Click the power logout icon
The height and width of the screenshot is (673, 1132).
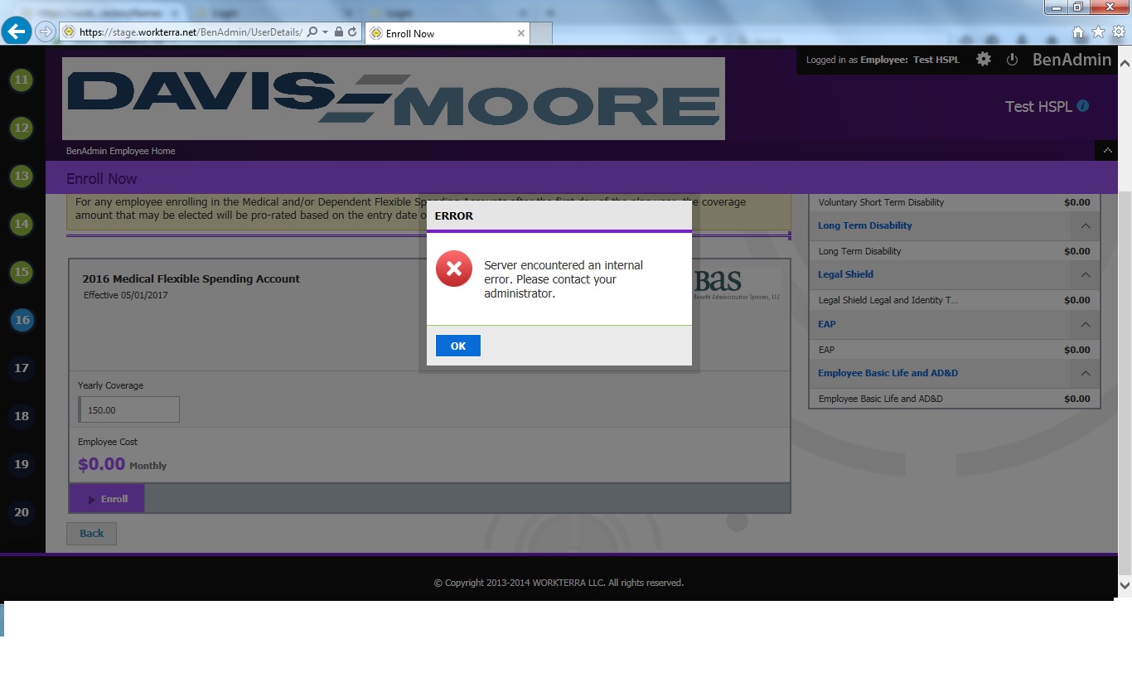point(1012,60)
